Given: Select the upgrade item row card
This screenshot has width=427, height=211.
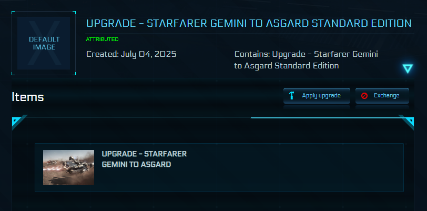Looking at the screenshot, I should click(219, 167).
